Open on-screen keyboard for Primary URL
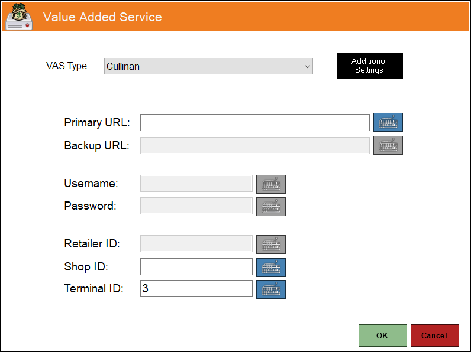 tap(388, 122)
